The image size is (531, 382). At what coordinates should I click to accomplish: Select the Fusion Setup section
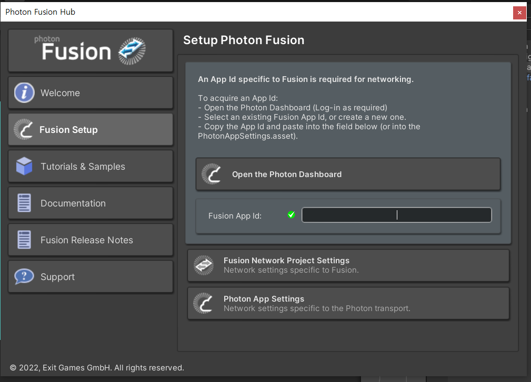[x=91, y=129]
